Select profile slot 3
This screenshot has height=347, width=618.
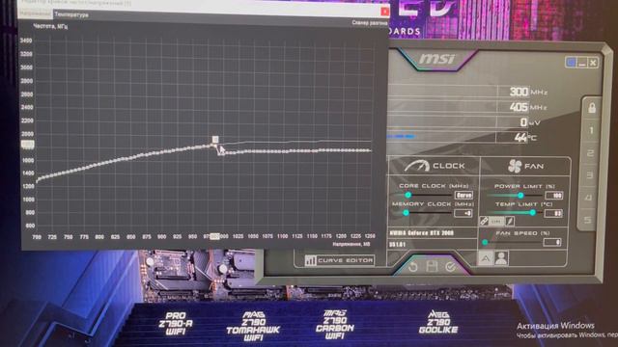590,174
